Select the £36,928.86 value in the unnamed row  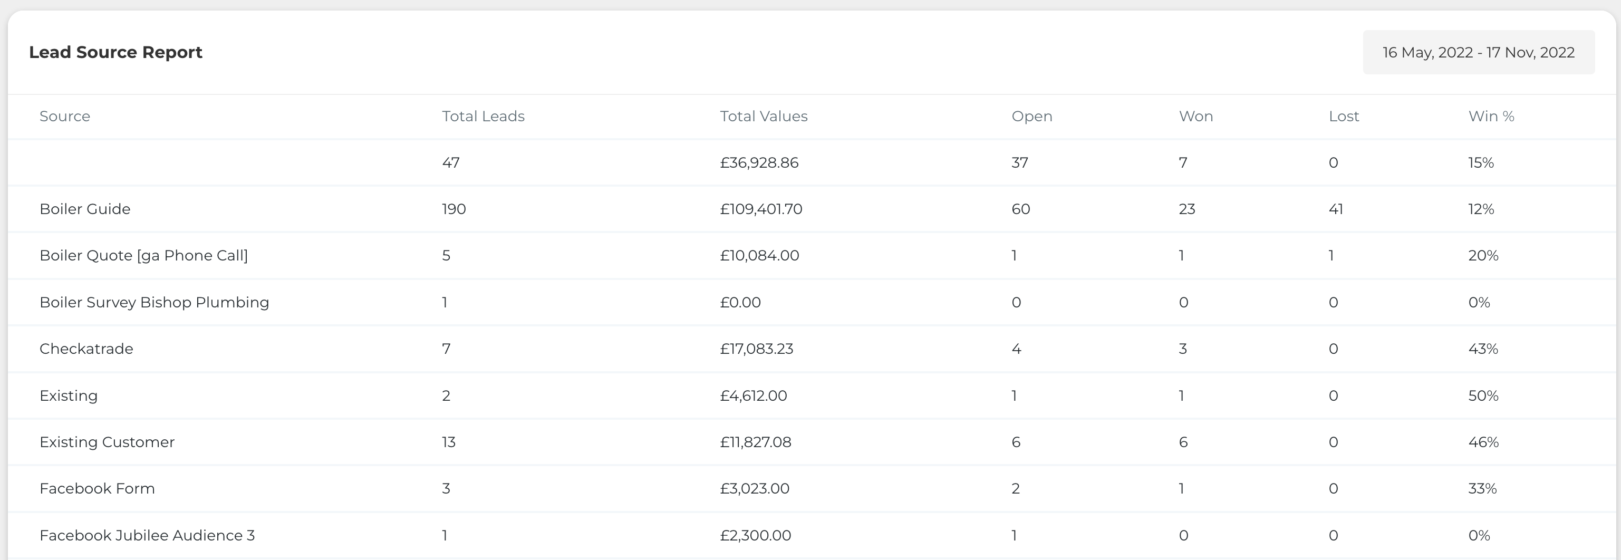(x=759, y=162)
